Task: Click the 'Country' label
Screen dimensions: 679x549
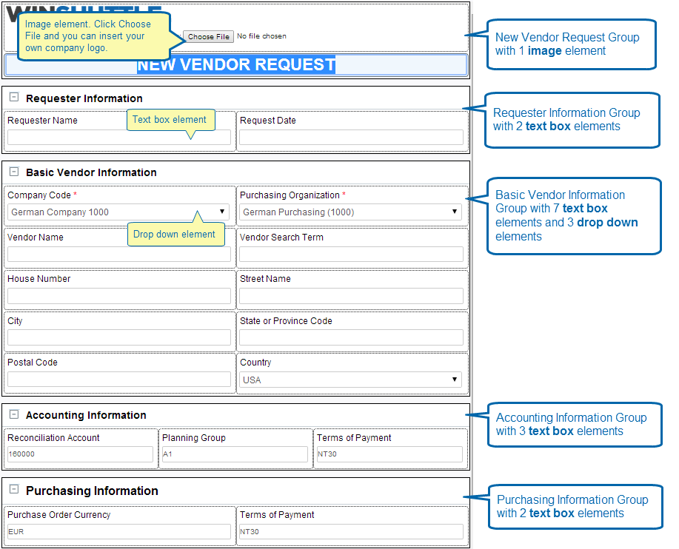Action: tap(255, 363)
